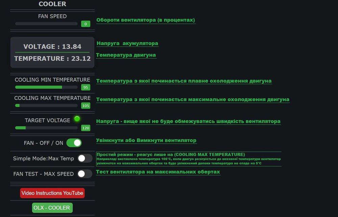Click the FAN TEST - MAX SPEED label
Screen dimensions: 338x217
(x=43, y=174)
